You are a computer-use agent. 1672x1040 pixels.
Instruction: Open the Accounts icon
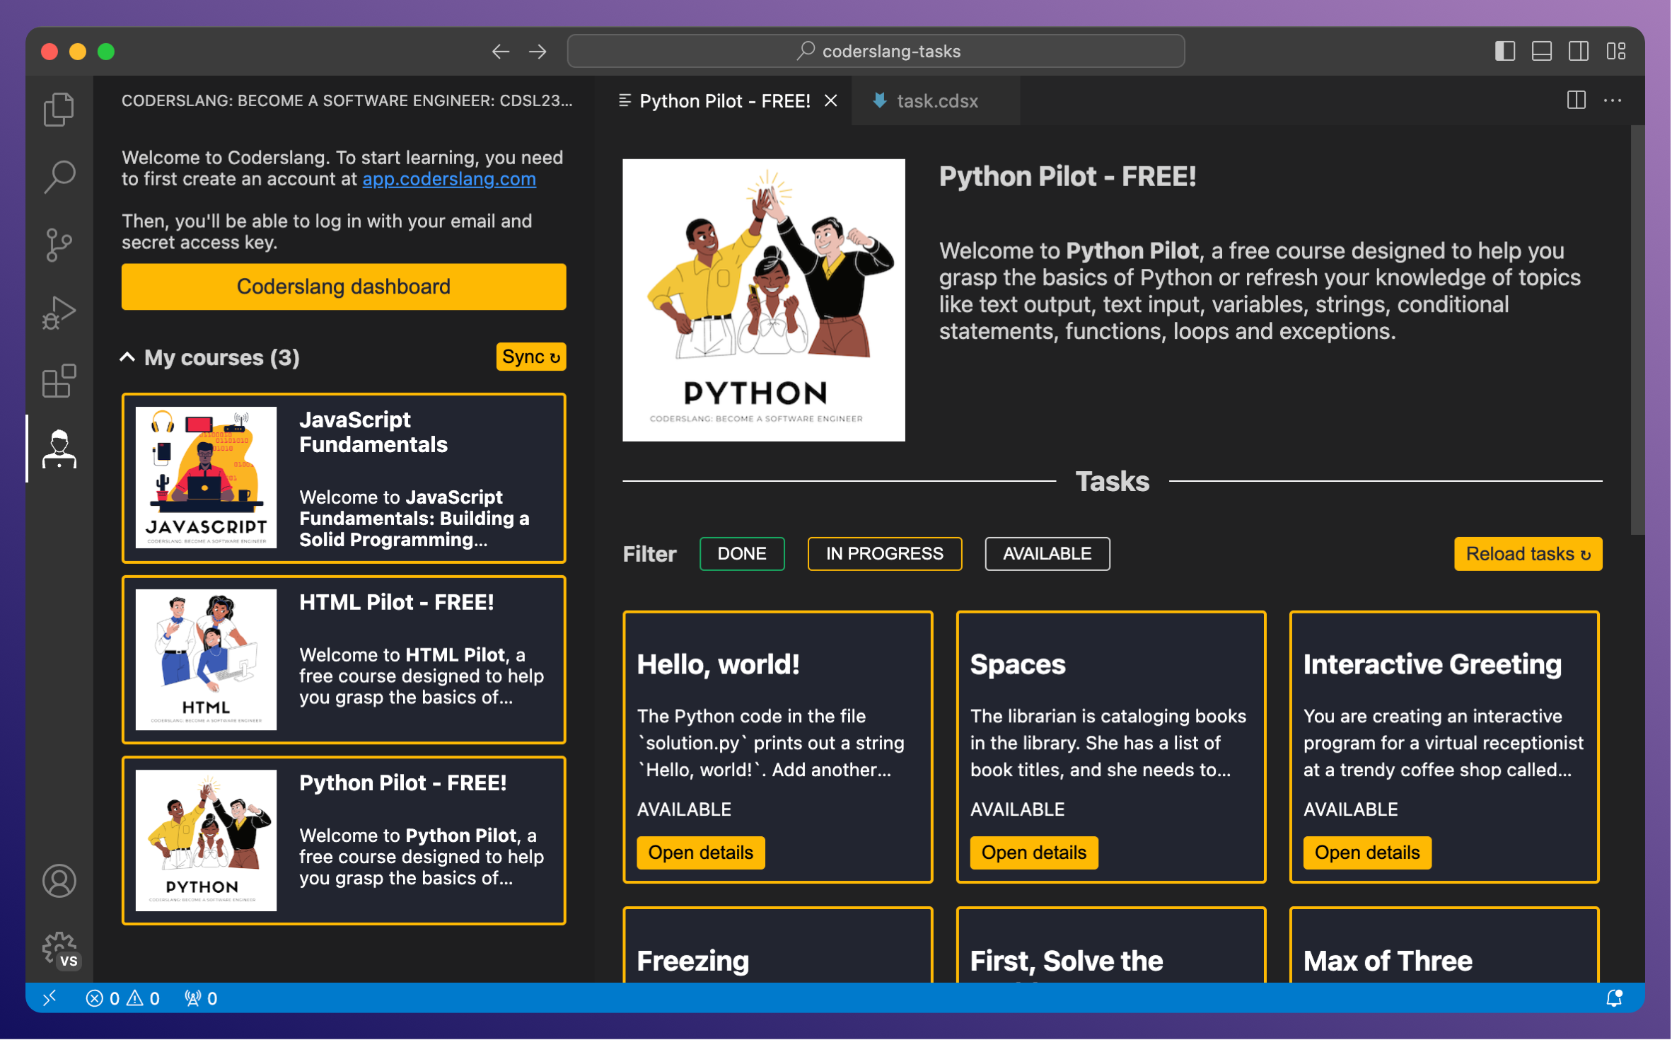(x=59, y=882)
